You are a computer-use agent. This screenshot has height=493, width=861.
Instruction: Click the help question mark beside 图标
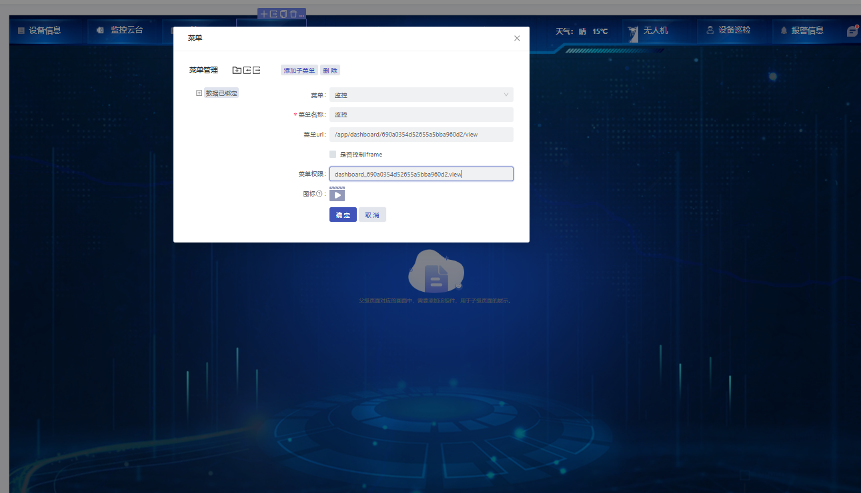(x=319, y=195)
